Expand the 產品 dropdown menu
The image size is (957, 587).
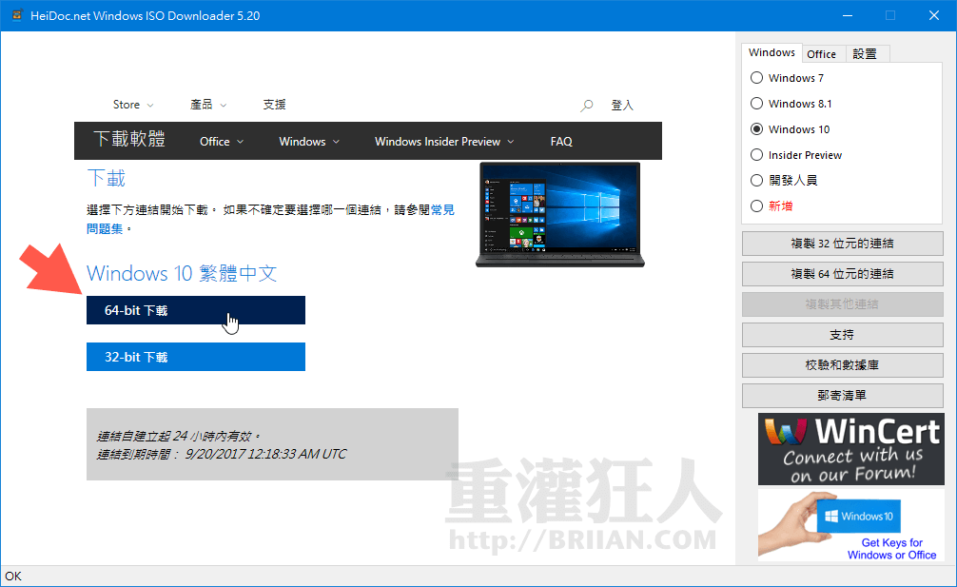208,105
